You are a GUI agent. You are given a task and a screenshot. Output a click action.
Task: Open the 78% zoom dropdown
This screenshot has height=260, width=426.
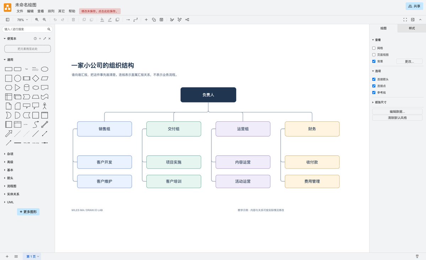coord(22,20)
